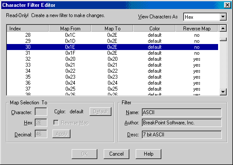Click the Index column header
Image resolution: width=233 pixels, height=165 pixels.
point(28,28)
